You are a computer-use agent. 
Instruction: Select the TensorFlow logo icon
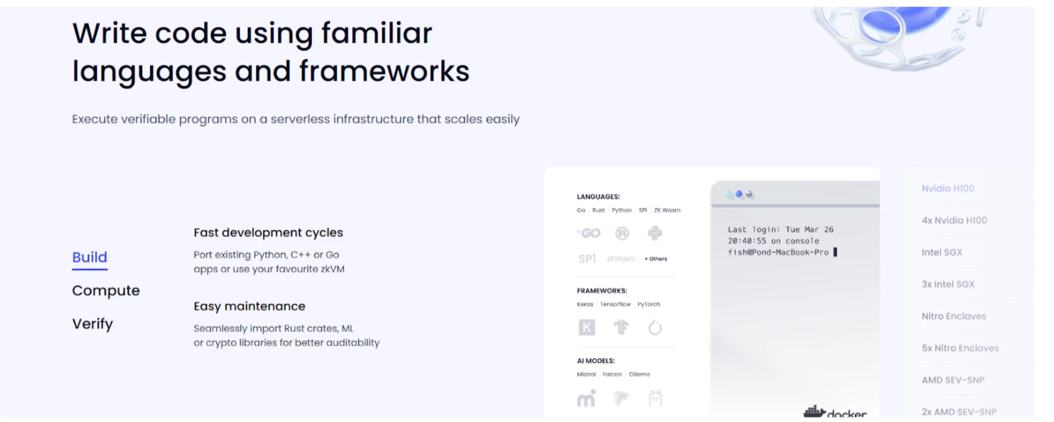(x=621, y=327)
